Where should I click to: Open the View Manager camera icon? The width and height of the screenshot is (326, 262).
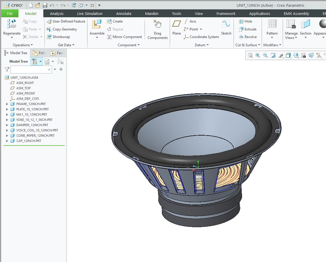pos(303,55)
